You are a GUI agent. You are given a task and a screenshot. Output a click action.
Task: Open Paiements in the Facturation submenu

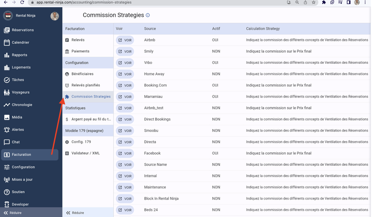pos(88,51)
